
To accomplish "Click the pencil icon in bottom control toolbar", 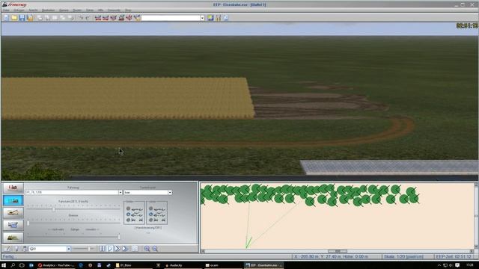I will click(7, 249).
